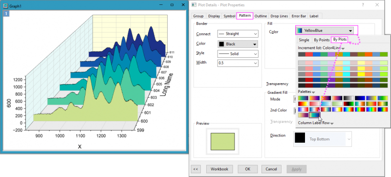Click the 900 tick label on the X axis

(39, 136)
